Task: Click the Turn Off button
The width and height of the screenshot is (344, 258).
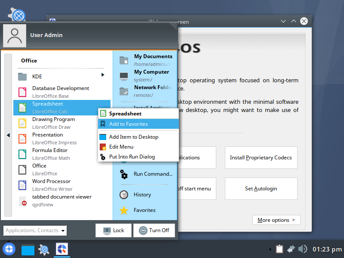Action: 154,230
